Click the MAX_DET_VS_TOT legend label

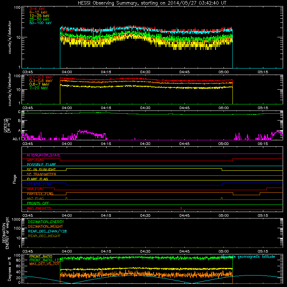[44, 264]
